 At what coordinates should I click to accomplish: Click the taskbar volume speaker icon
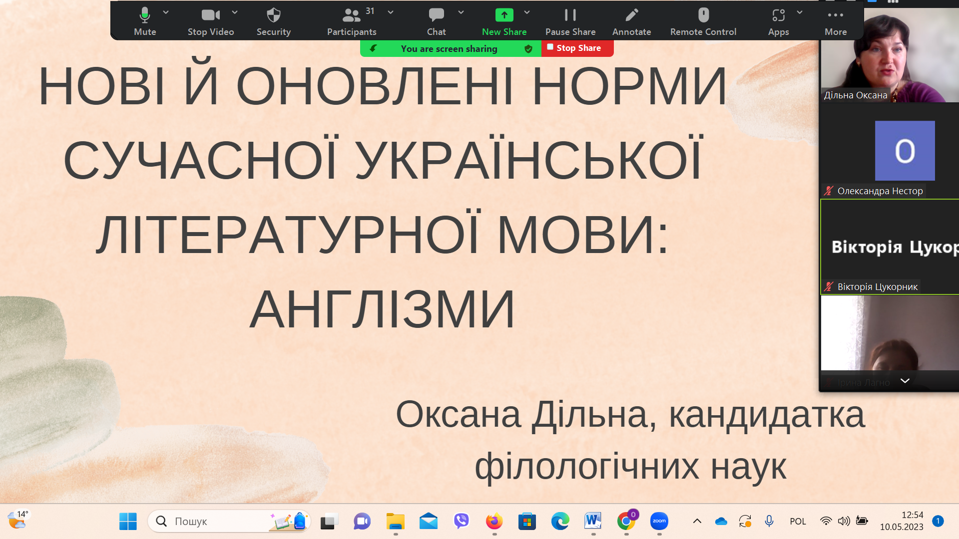[844, 521]
